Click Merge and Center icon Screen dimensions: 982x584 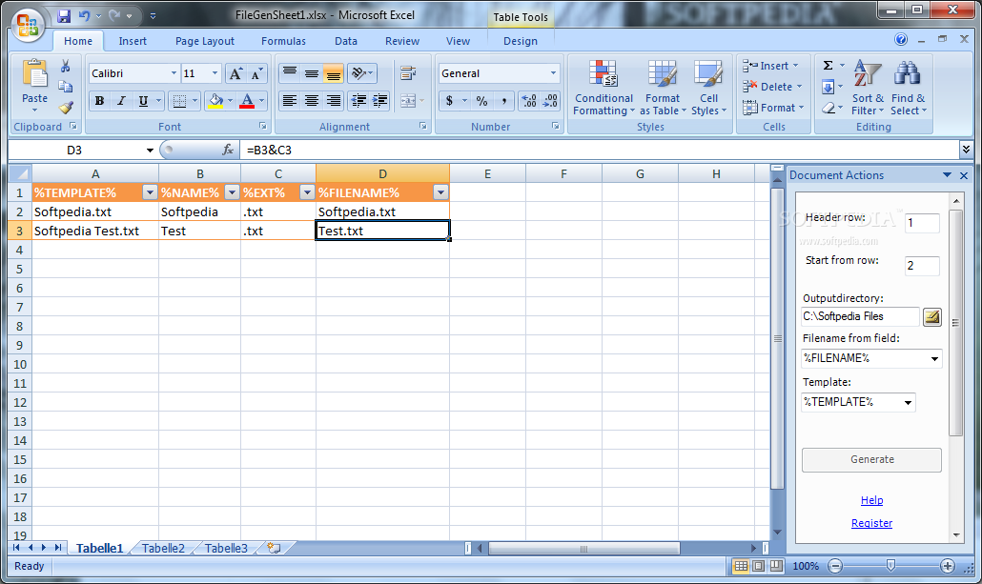click(408, 101)
